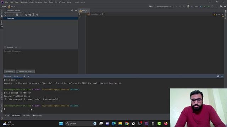Open Google Chrome from taskbar

(127, 123)
